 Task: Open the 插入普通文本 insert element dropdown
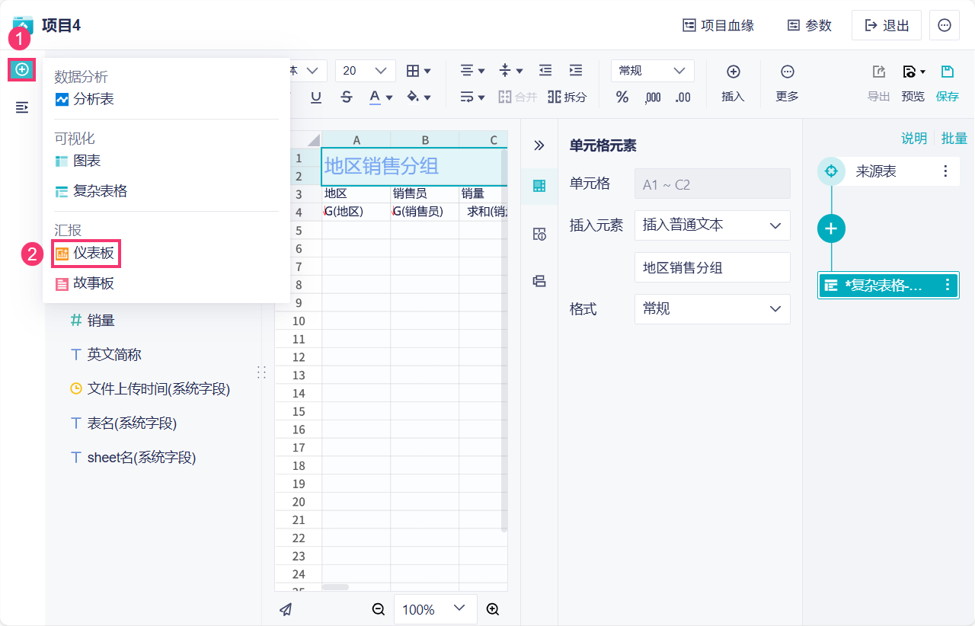coord(712,225)
